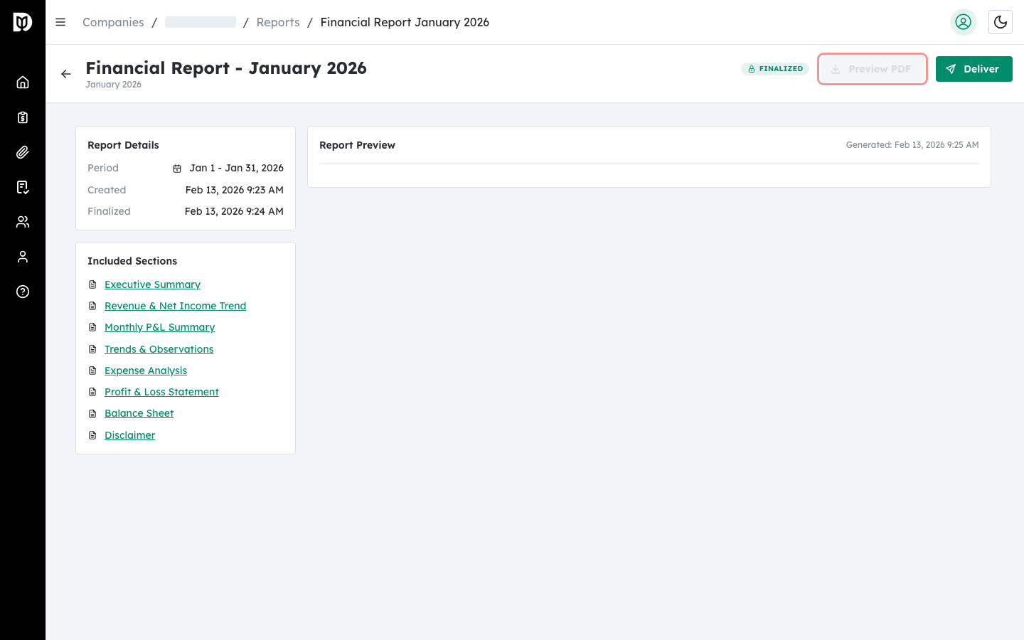Toggle dark mode with the moon icon
The height and width of the screenshot is (640, 1024).
1001,22
